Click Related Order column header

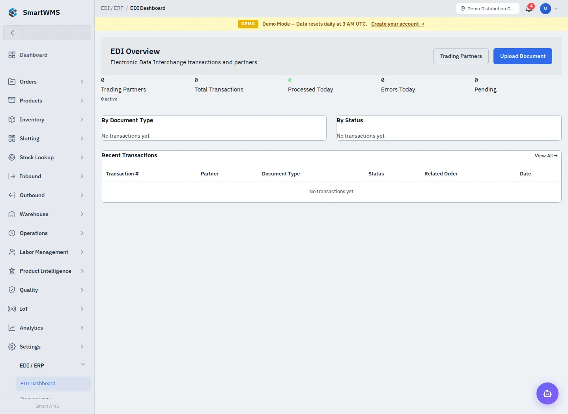pos(441,173)
